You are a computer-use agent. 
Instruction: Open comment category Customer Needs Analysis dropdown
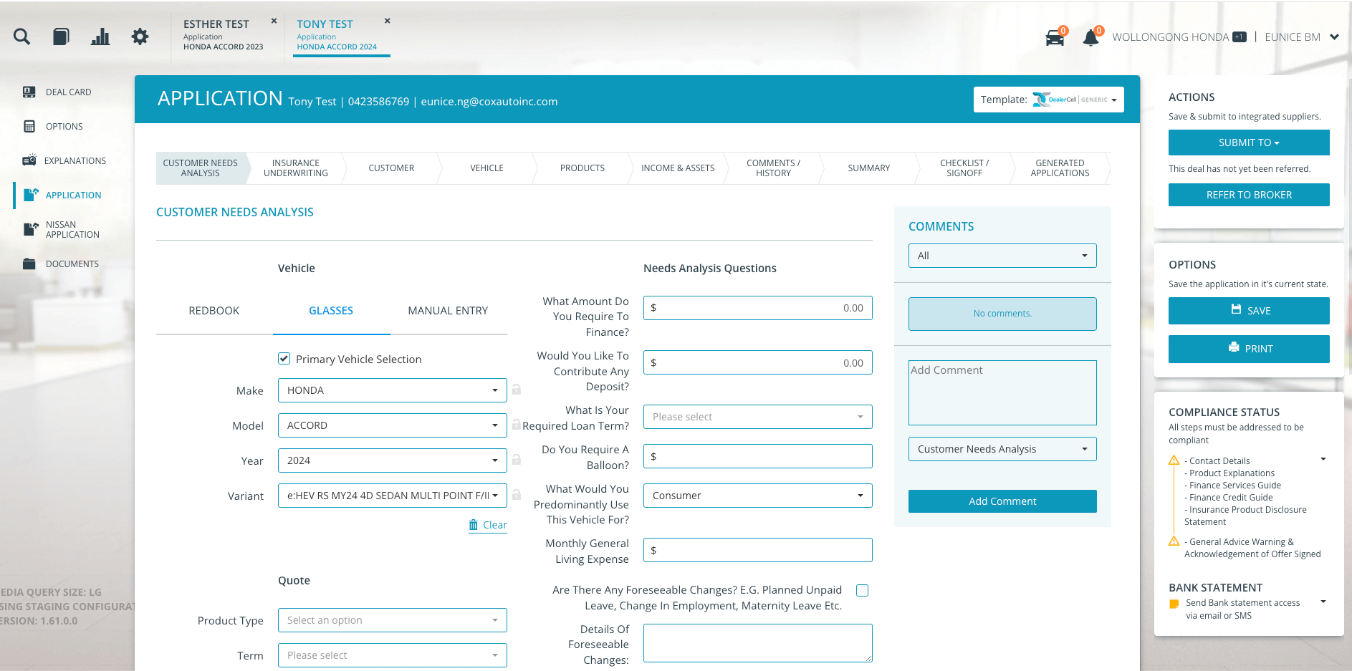(x=1002, y=449)
